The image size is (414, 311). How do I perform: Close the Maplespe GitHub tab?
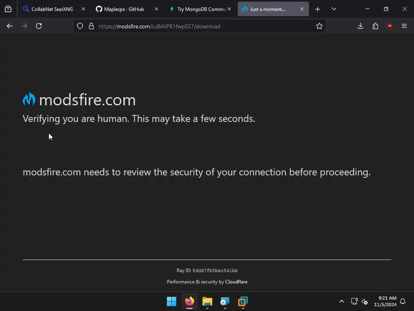click(x=156, y=9)
